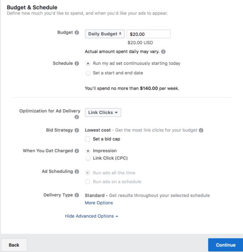Click the $20.00 budget amount field
This screenshot has width=243, height=252.
148,34
